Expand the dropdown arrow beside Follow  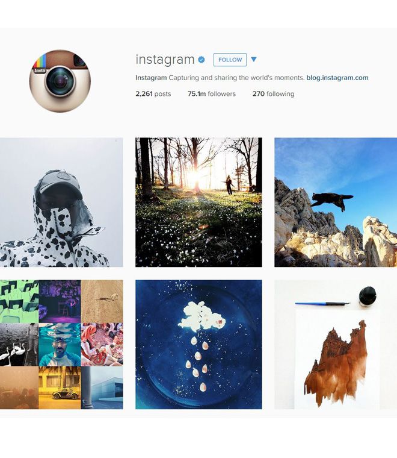pos(254,59)
